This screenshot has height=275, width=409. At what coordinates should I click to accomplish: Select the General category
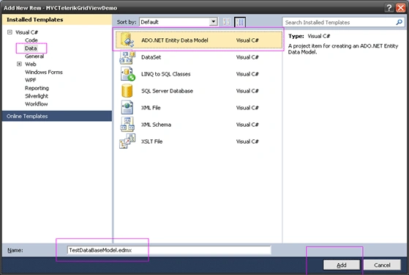point(34,56)
